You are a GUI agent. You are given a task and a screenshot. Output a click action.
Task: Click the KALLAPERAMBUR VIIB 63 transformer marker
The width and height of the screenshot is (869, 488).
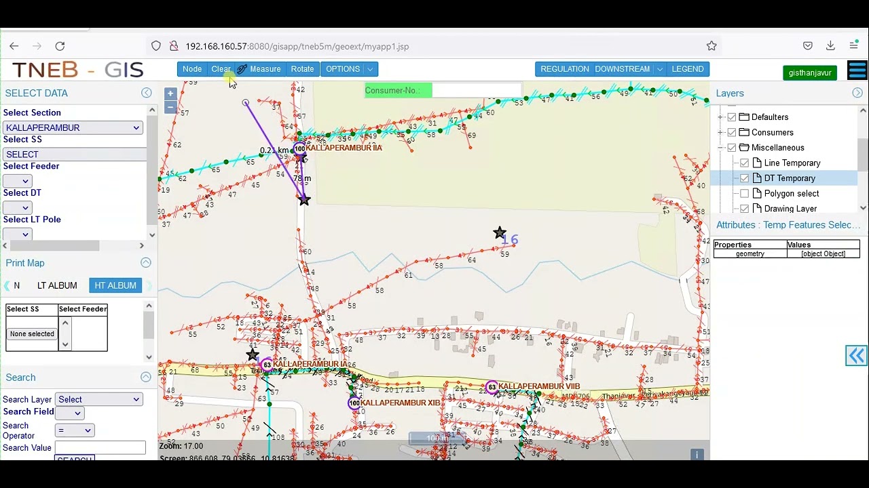pyautogui.click(x=492, y=387)
